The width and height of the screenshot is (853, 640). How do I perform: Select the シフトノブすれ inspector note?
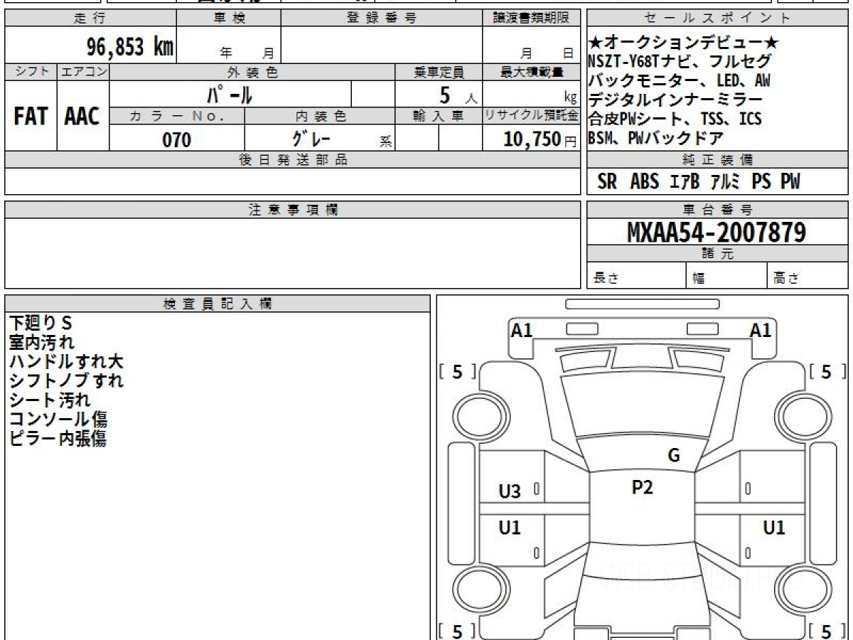pyautogui.click(x=66, y=381)
